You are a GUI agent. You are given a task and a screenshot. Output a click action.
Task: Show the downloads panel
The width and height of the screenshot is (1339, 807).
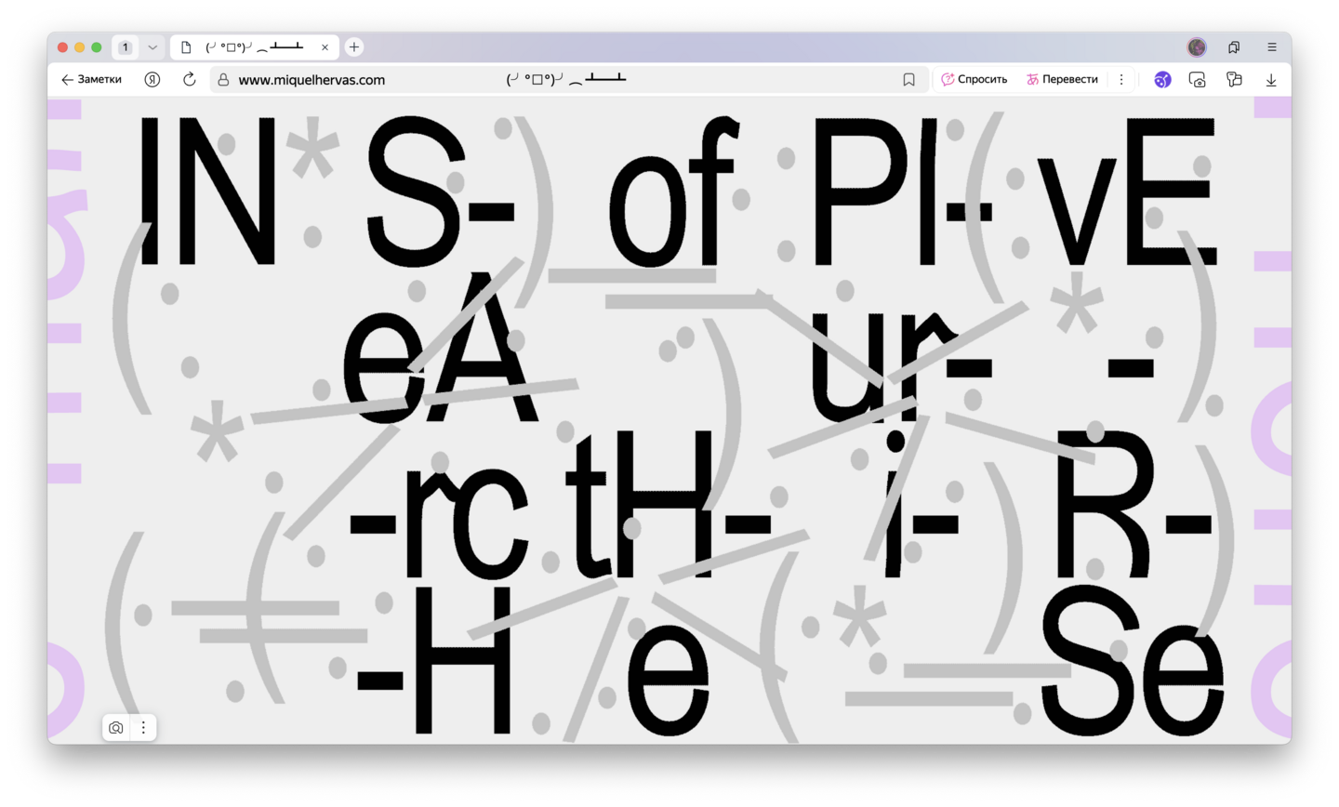[x=1271, y=80]
